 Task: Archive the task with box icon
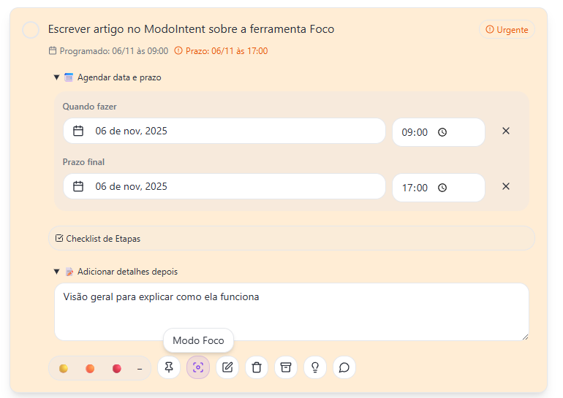286,367
